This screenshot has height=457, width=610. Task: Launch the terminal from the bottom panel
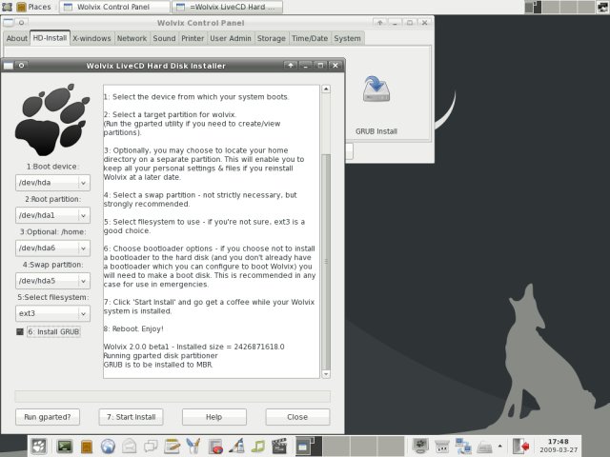65,447
